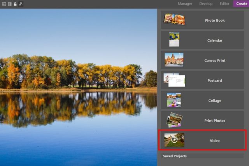The image size is (249, 166).
Task: Click the fit-to-window zoom icon
Action: click(x=10, y=4)
